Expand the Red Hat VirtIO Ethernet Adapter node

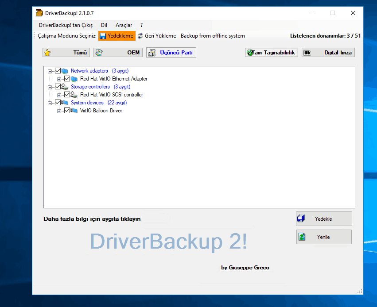tap(59, 79)
